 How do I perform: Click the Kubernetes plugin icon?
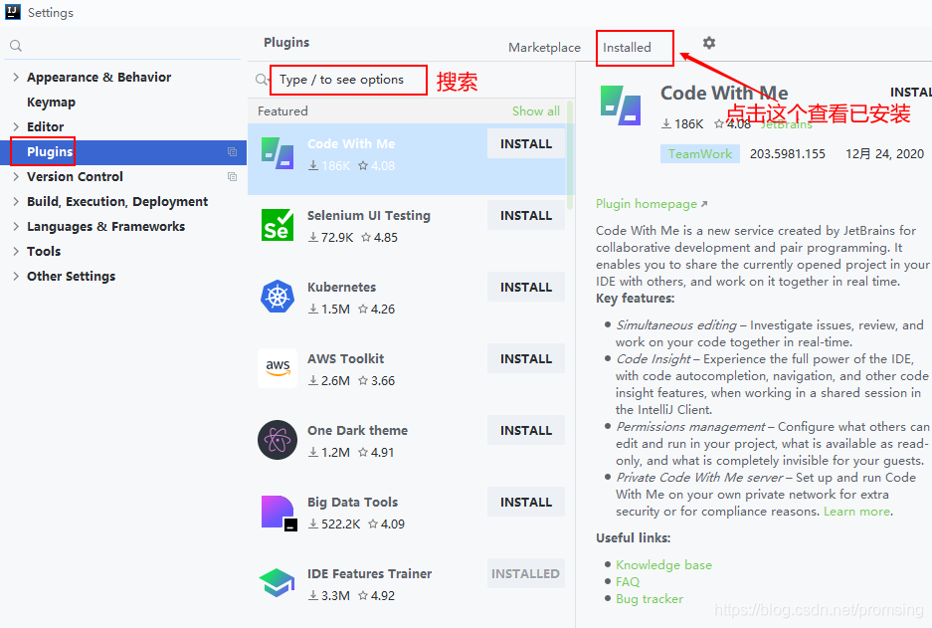pyautogui.click(x=277, y=297)
